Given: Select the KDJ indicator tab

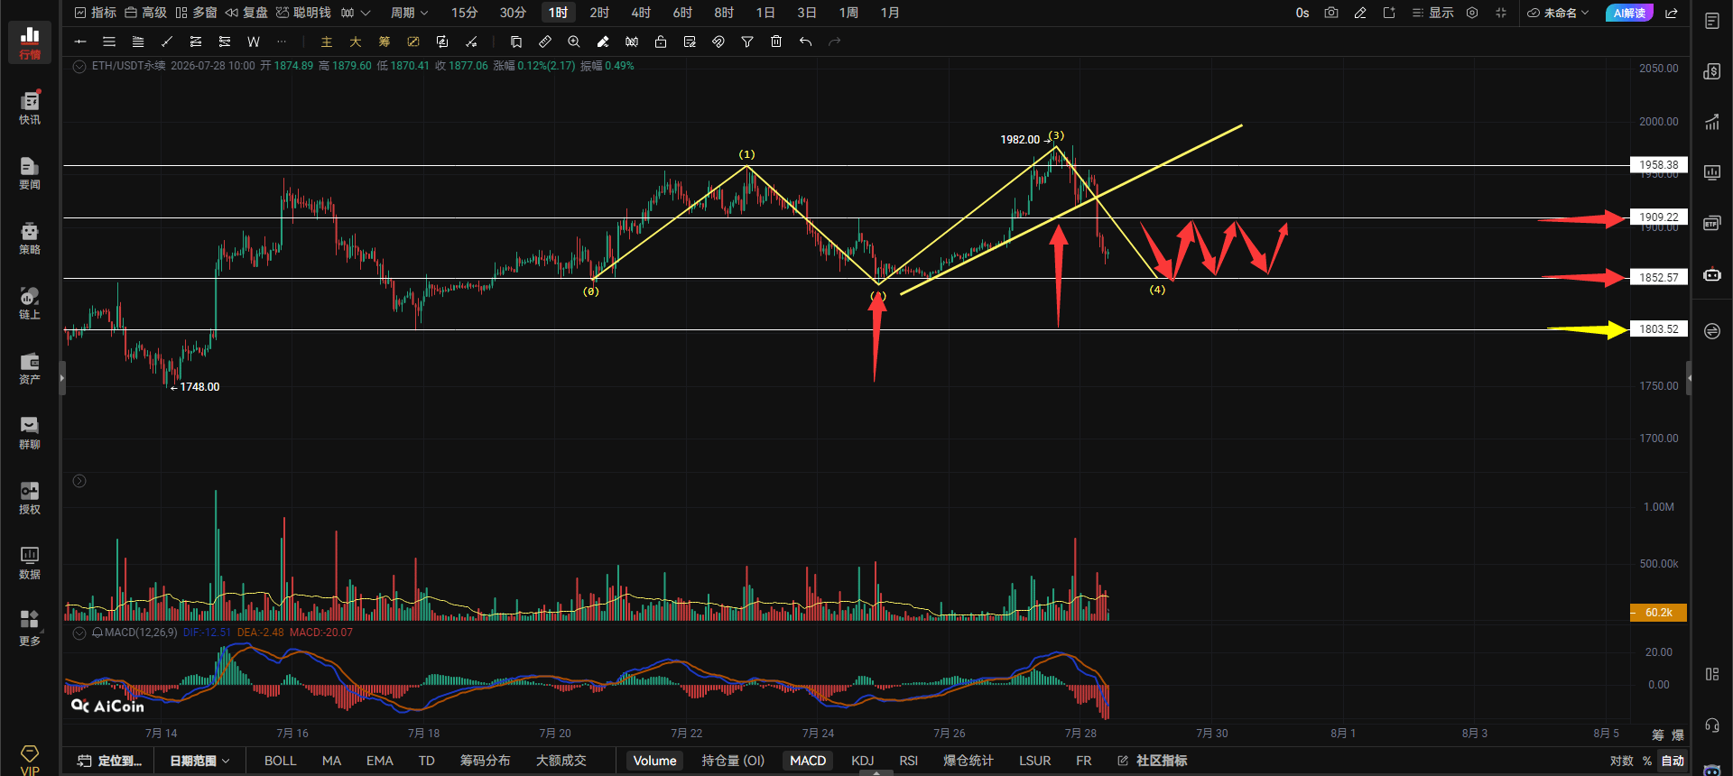Looking at the screenshot, I should pos(863,761).
